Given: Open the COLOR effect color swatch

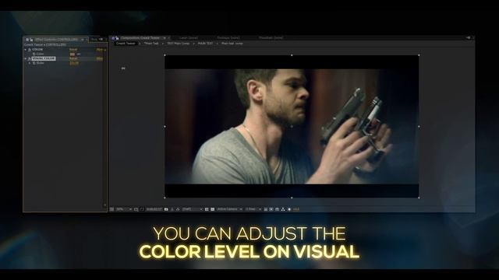Looking at the screenshot, I should click(73, 54).
